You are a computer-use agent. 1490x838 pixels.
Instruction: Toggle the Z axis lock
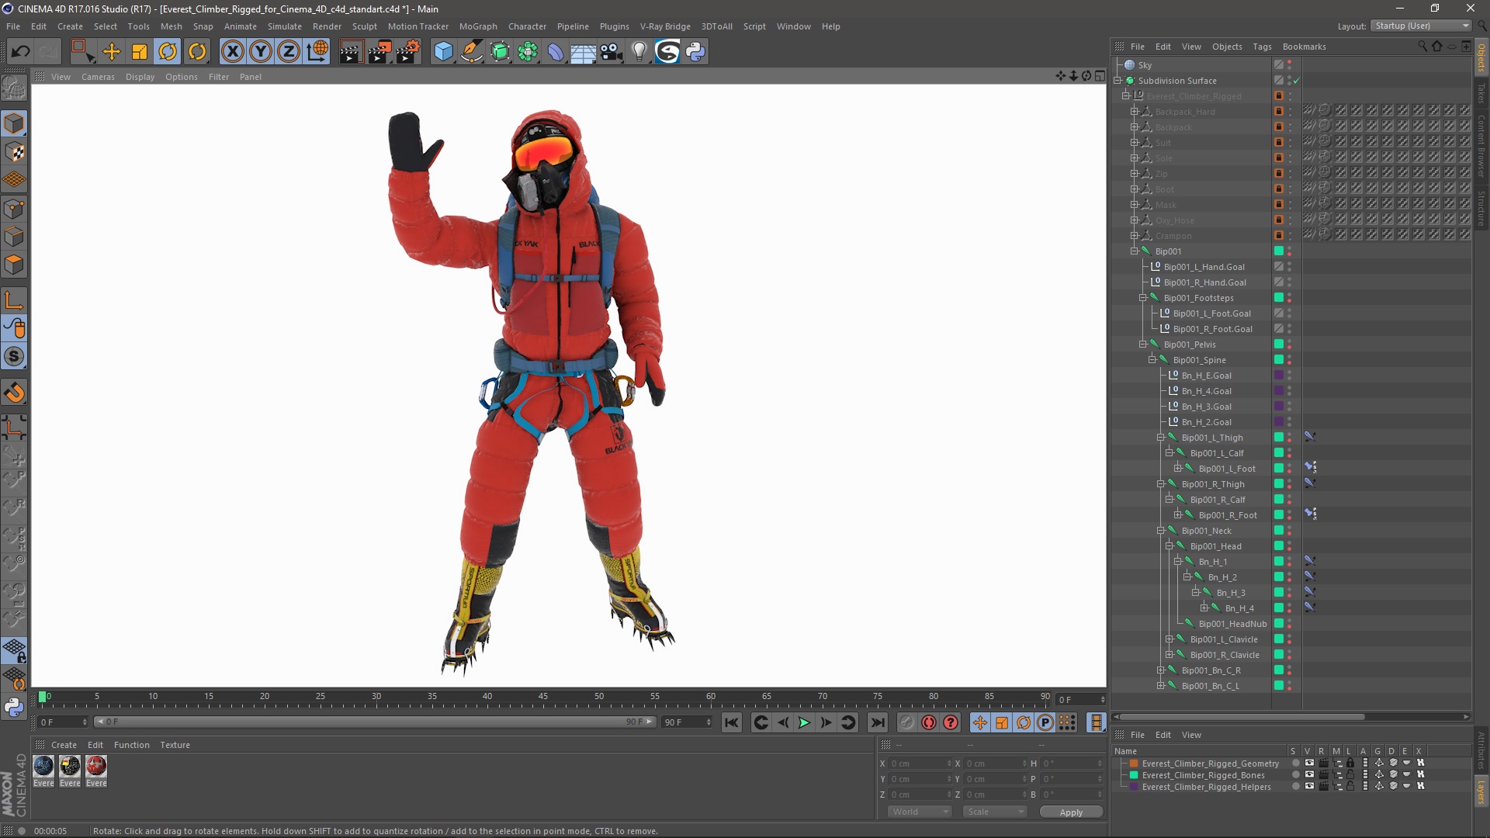click(x=289, y=52)
